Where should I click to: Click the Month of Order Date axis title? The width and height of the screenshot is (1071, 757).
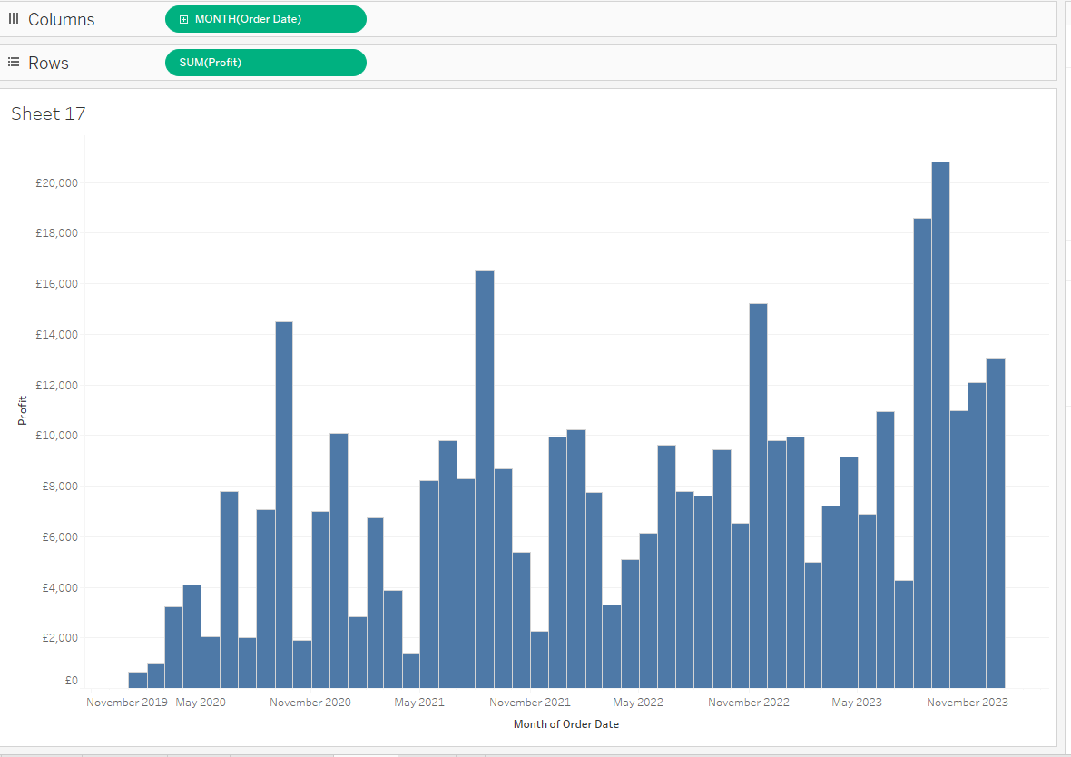coord(565,723)
